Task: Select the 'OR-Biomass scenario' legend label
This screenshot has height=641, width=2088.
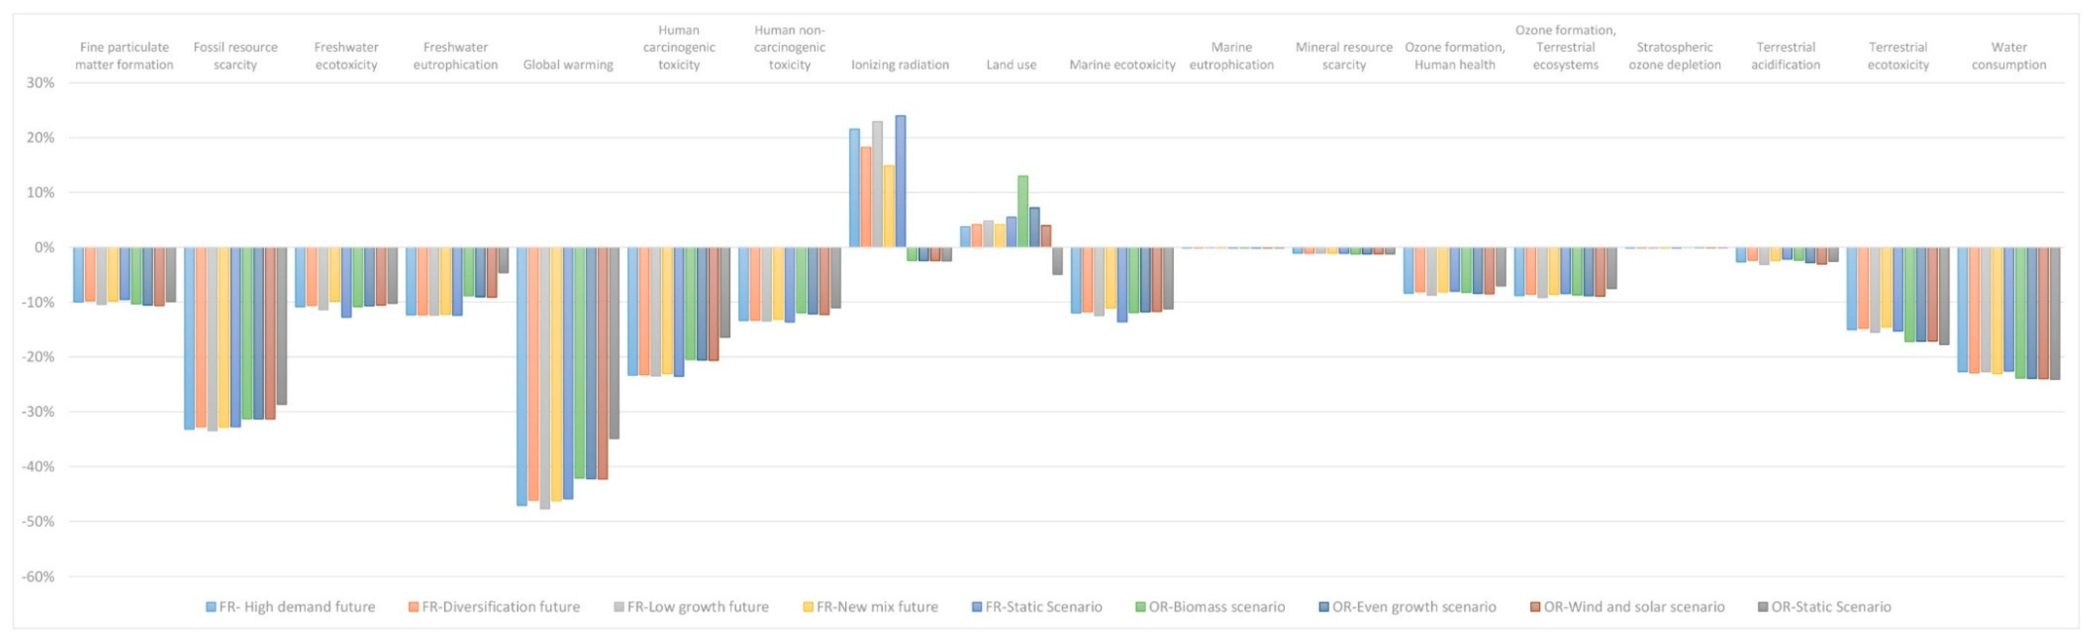Action: 1217,607
